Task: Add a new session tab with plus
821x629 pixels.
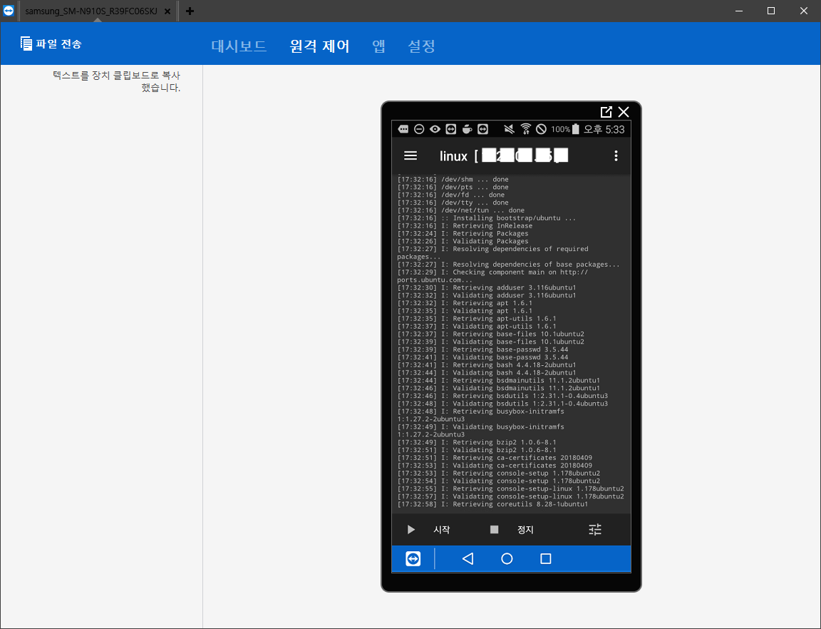Action: pyautogui.click(x=190, y=11)
